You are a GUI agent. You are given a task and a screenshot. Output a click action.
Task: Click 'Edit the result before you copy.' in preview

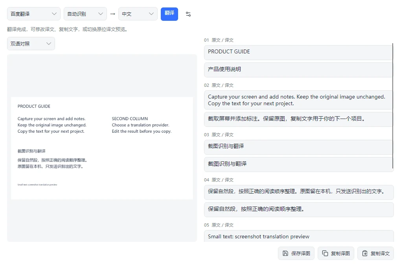(142, 131)
